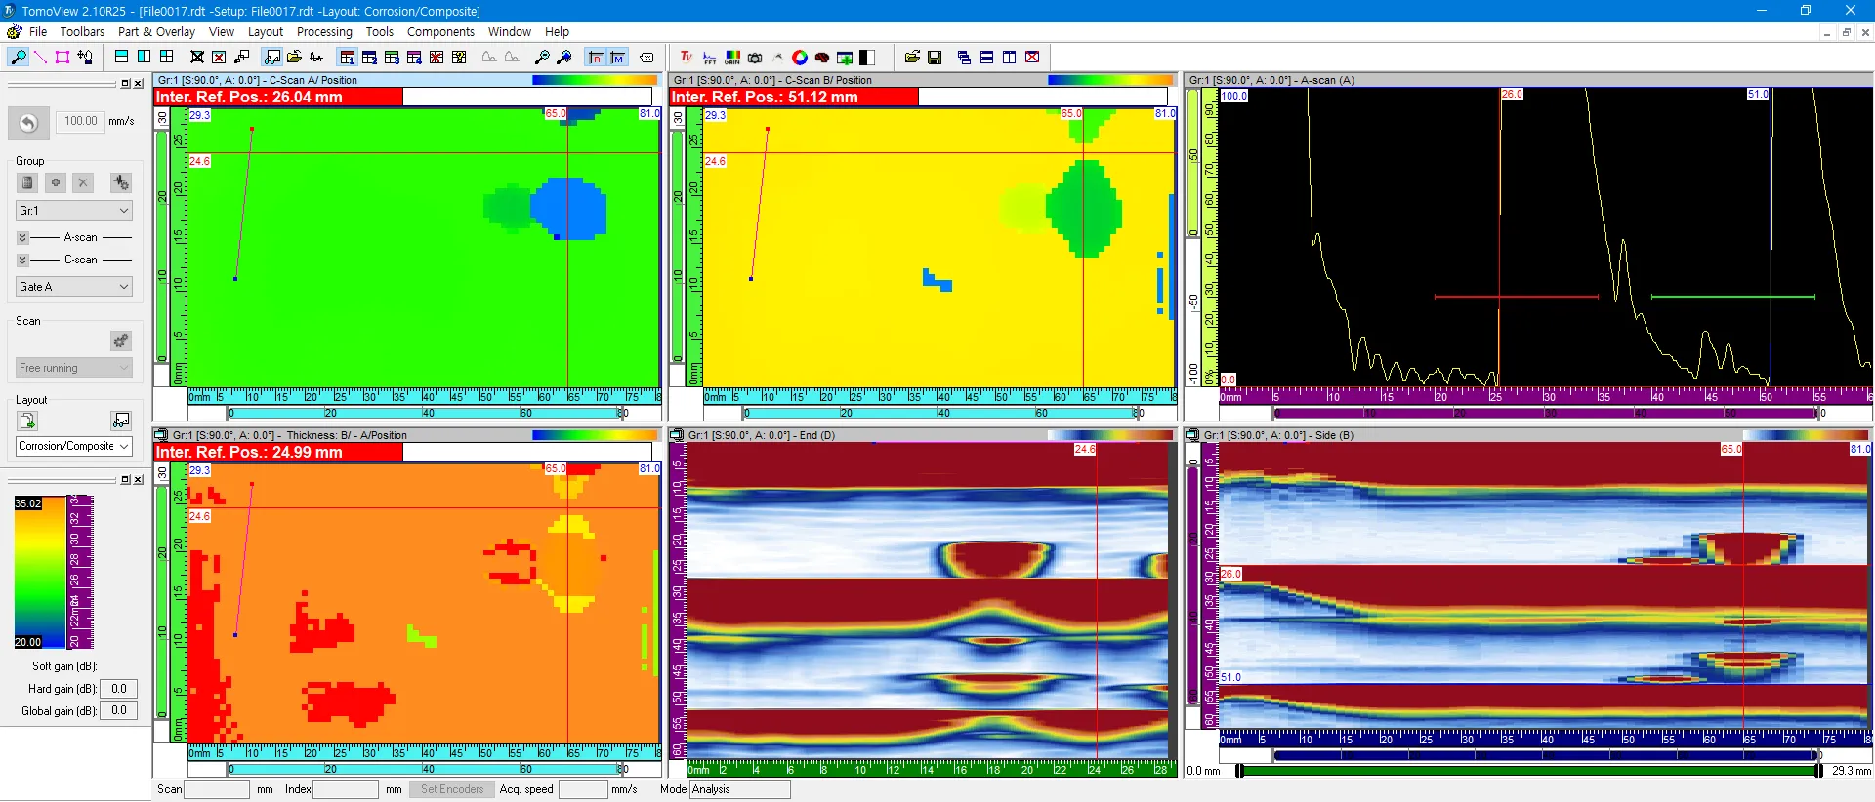Select the zoom magnifier tool
The height and width of the screenshot is (802, 1875).
(18, 58)
